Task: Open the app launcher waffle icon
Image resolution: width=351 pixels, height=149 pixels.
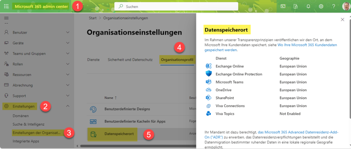Action: pos(6,6)
